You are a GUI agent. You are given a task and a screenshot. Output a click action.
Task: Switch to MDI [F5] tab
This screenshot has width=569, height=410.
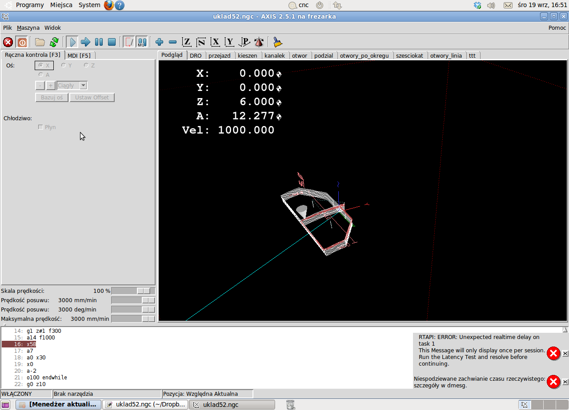(x=79, y=55)
